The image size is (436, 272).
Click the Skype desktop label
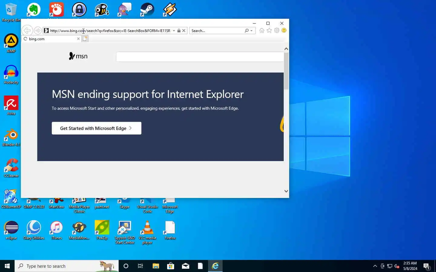point(124,207)
